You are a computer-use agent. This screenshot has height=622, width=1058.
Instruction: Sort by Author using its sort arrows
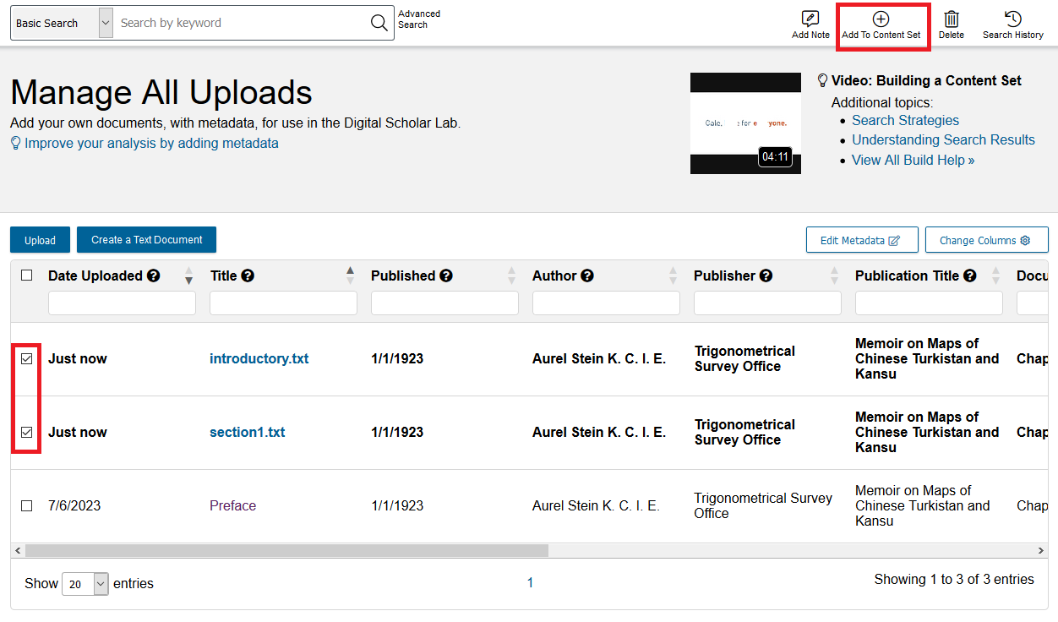pos(674,275)
